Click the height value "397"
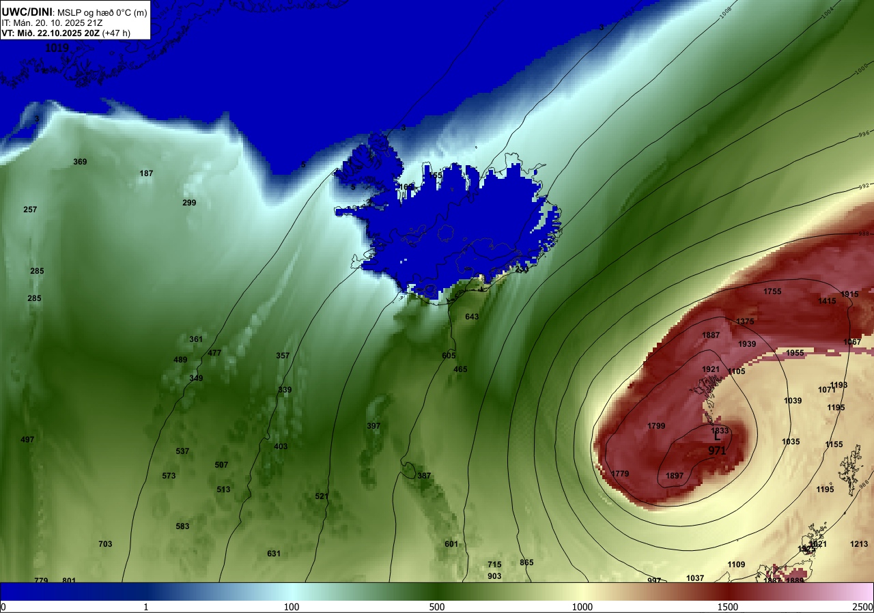Viewport: 874px width, 613px height. click(373, 426)
